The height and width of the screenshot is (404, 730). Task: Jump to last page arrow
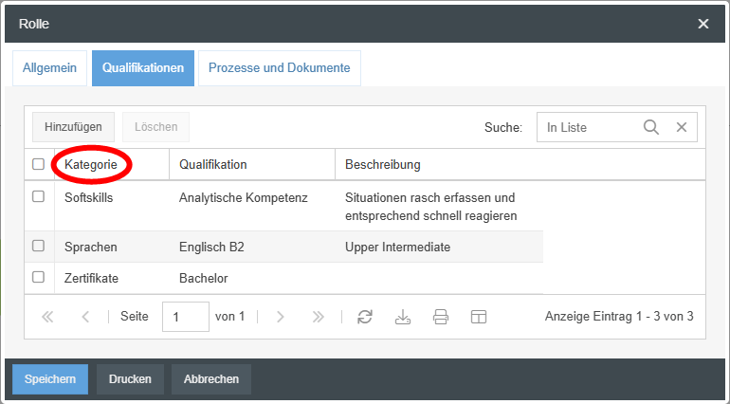318,317
